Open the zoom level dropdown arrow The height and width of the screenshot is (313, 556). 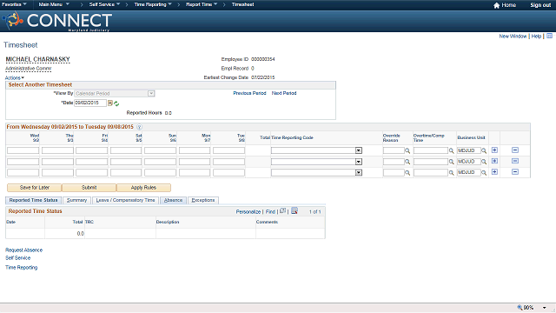[x=545, y=308]
